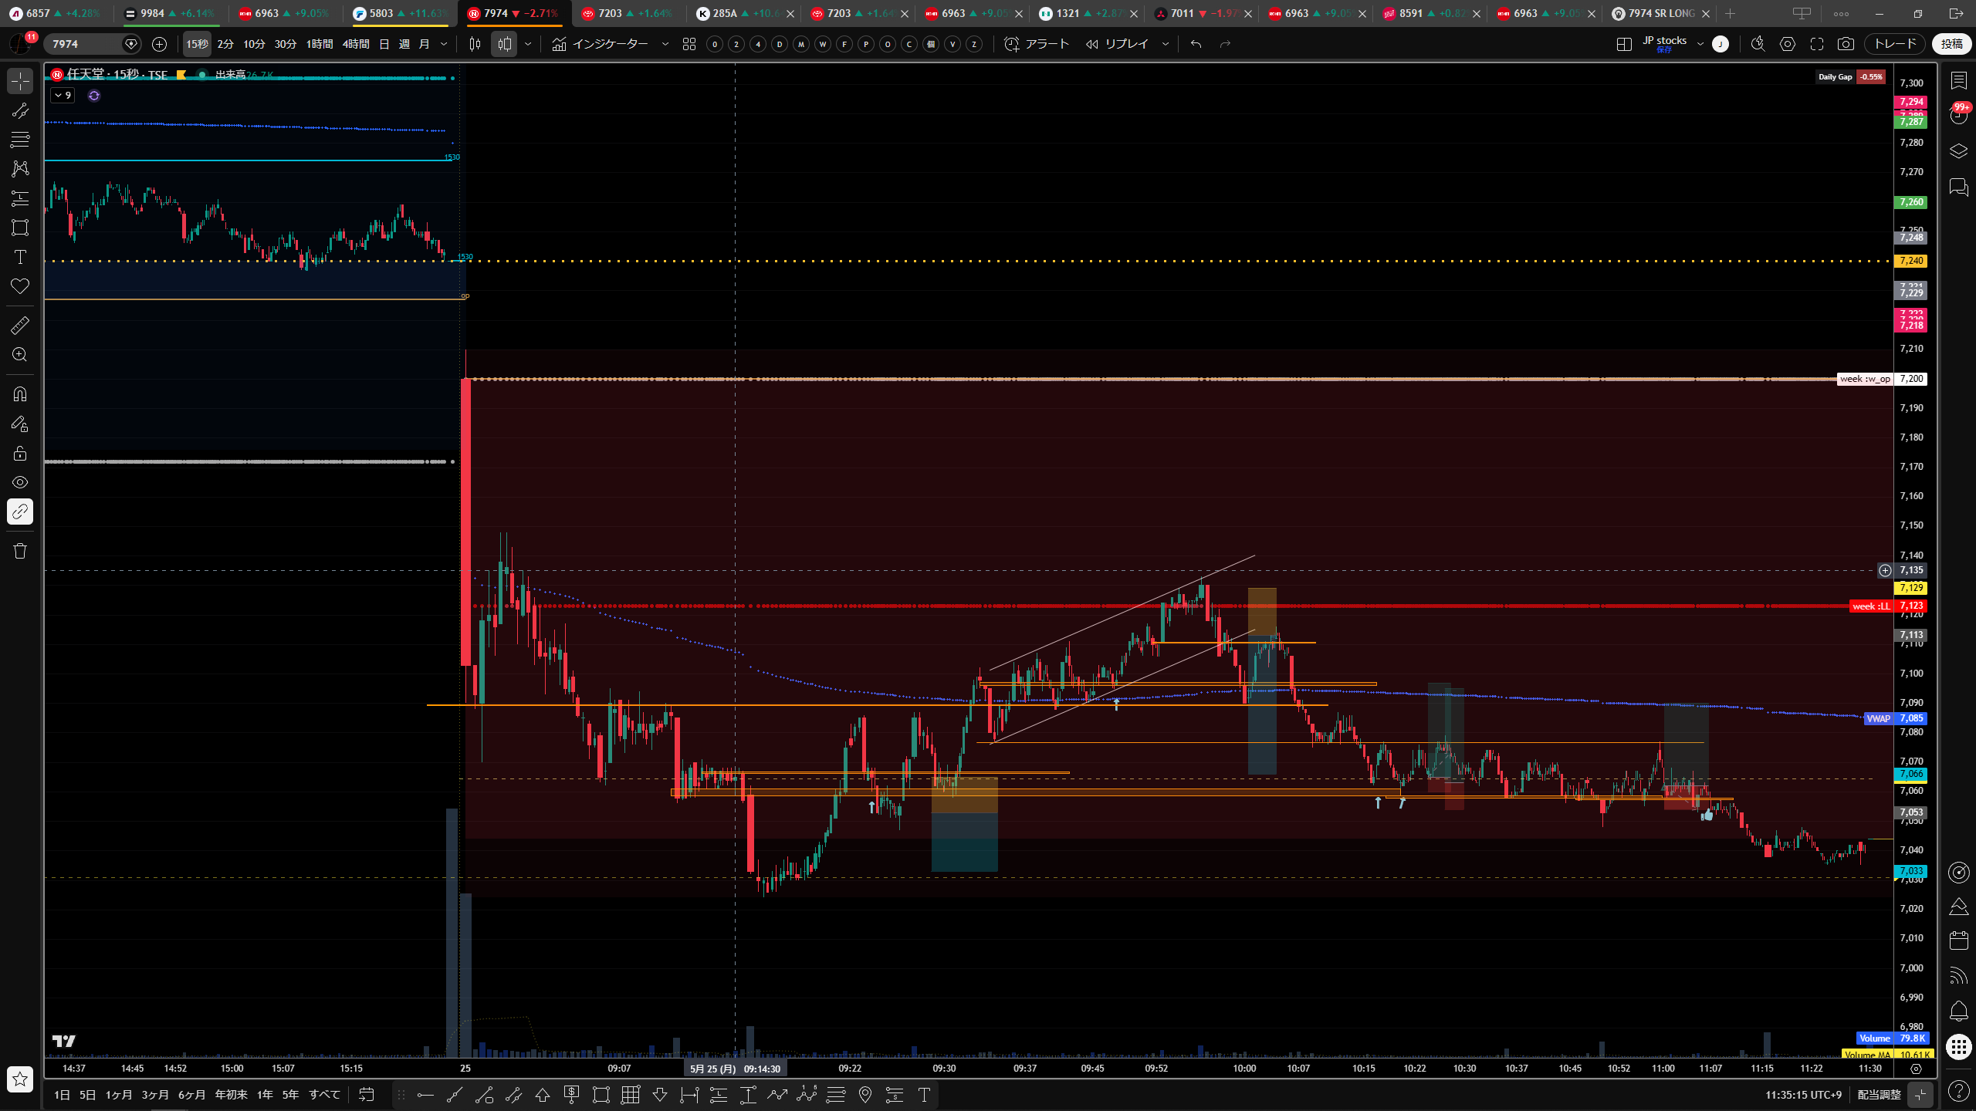The width and height of the screenshot is (1976, 1111).
Task: Open chart settings gear at time axis
Action: (x=1916, y=1069)
